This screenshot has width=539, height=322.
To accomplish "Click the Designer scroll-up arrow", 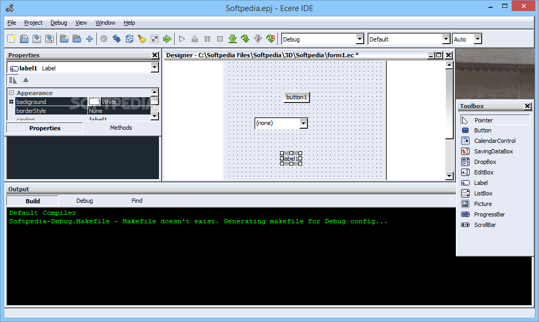I will click(449, 65).
